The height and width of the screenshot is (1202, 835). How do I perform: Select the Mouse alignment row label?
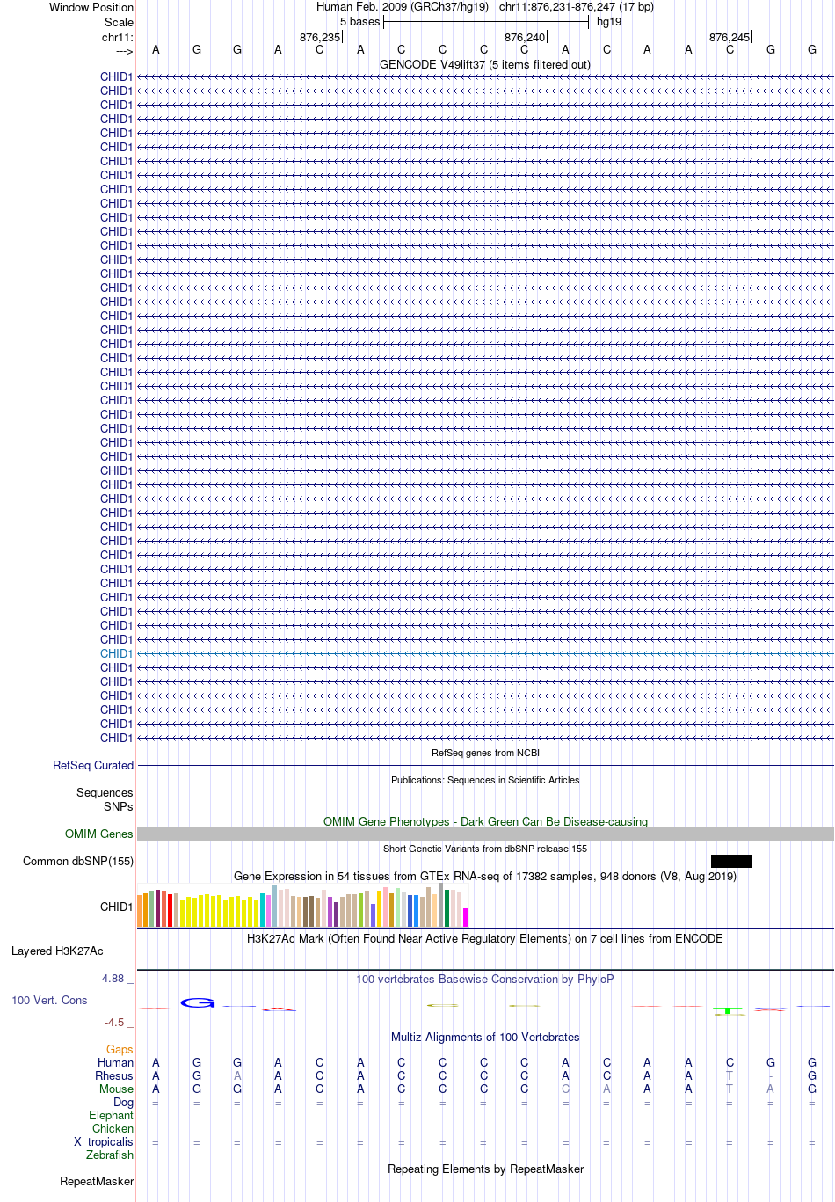click(x=116, y=1089)
